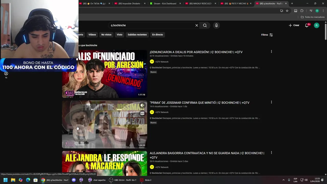Clear the YouTube search box text
Image resolution: width=327 pixels, height=184 pixels.
pos(197,25)
